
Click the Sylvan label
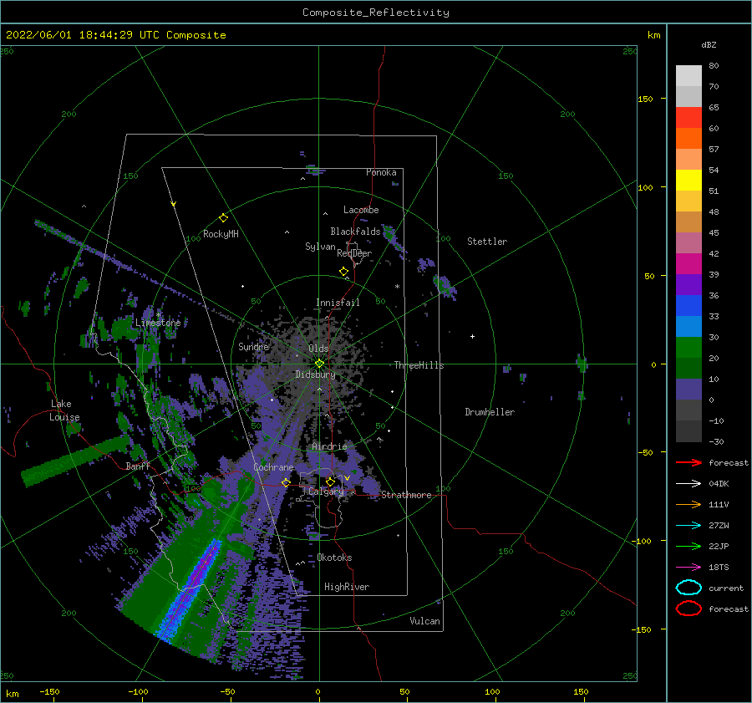pos(320,247)
